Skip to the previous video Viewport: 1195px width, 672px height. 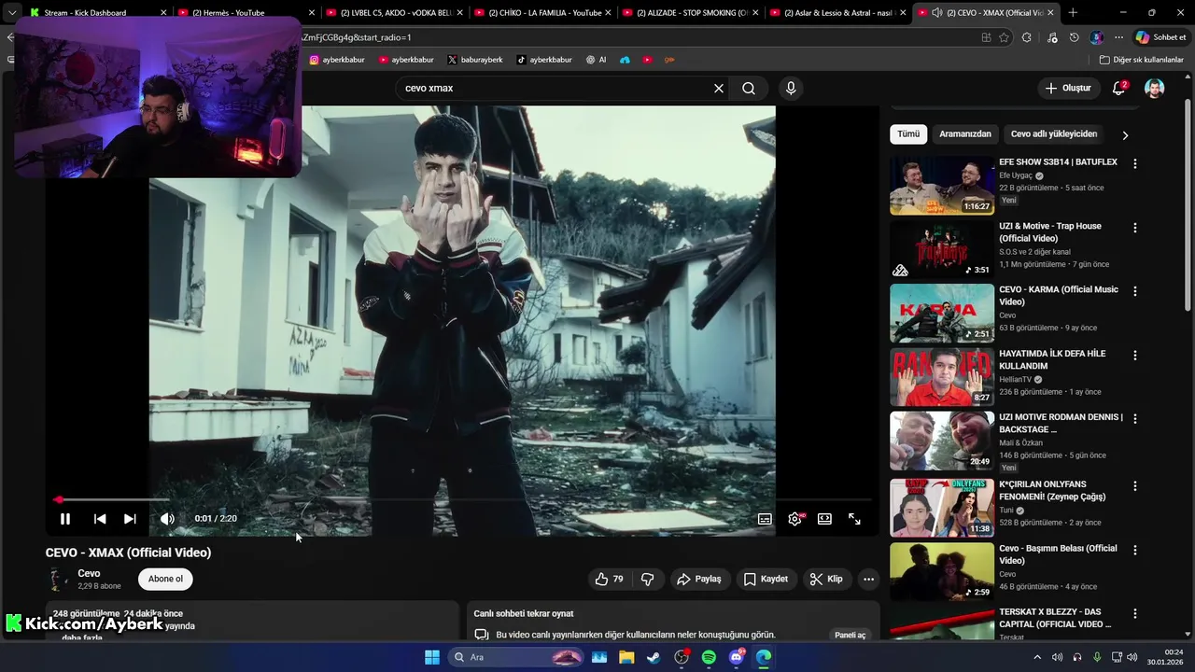pyautogui.click(x=100, y=519)
